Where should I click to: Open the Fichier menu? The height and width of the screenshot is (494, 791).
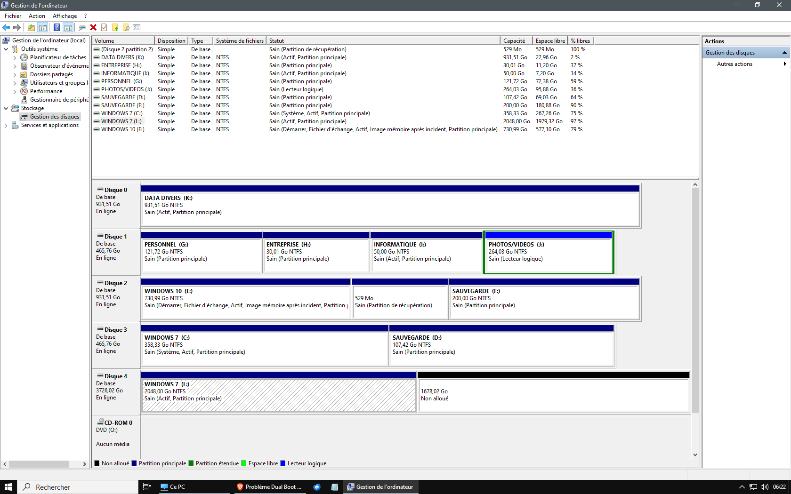13,16
